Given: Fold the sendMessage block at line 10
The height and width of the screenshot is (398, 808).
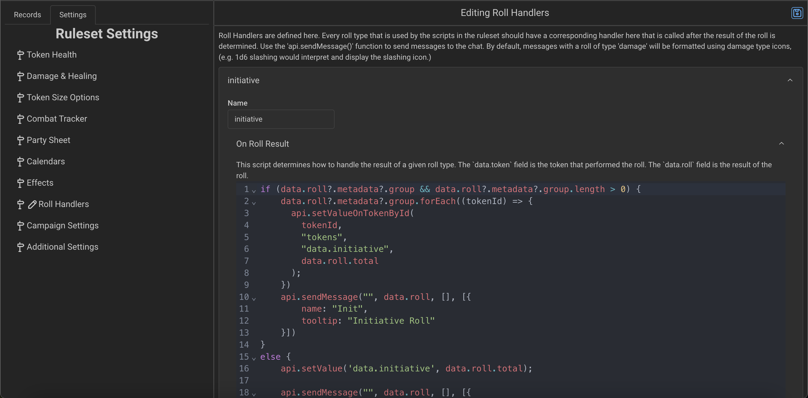Looking at the screenshot, I should pyautogui.click(x=254, y=299).
